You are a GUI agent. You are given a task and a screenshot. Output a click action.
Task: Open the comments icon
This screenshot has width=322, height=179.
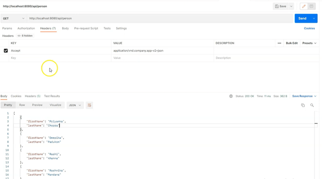312,6
